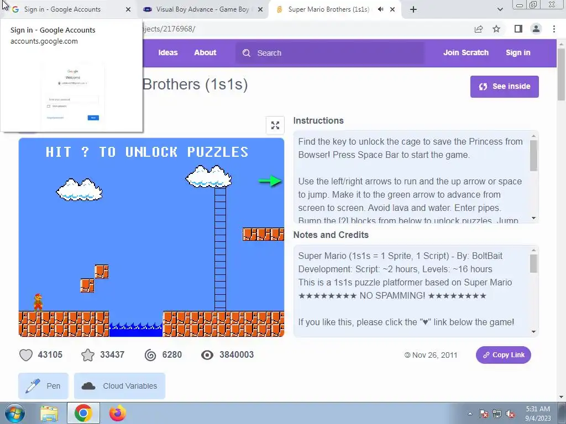
Task: Close the Sign in Google Accounts tab
Action: pos(128,9)
